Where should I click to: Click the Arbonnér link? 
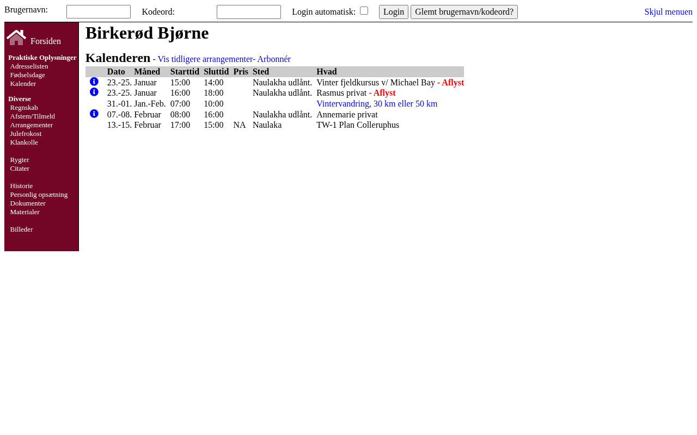(274, 59)
